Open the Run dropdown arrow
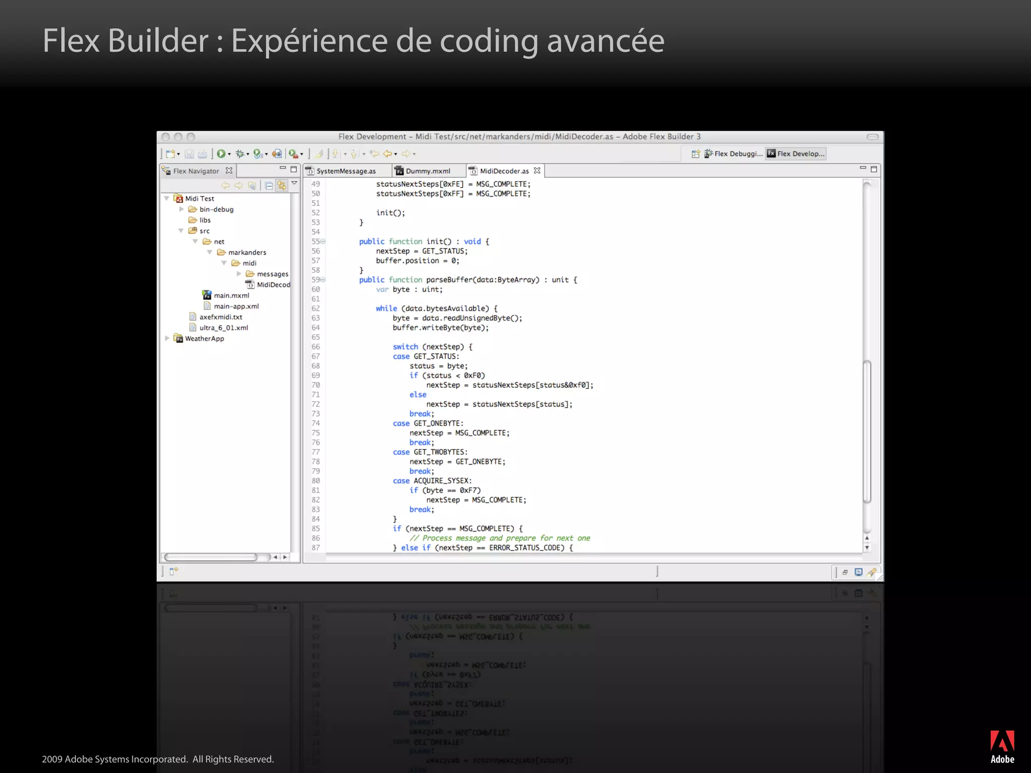Viewport: 1031px width, 773px height. tap(229, 154)
